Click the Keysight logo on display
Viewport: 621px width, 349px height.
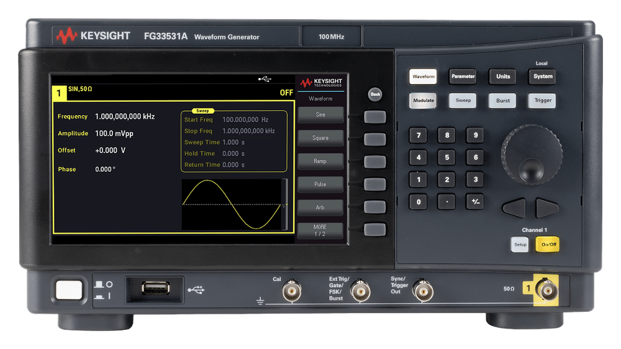click(321, 82)
